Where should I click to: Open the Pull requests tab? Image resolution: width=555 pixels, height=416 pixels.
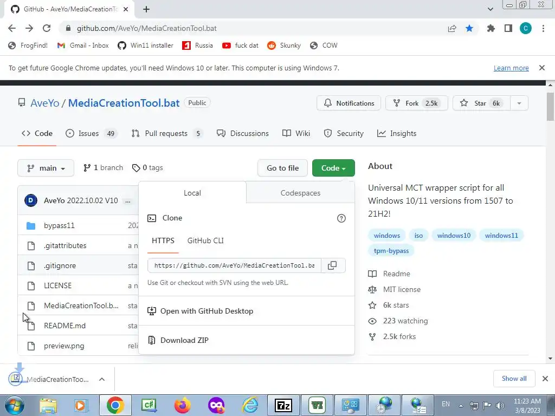tap(167, 133)
